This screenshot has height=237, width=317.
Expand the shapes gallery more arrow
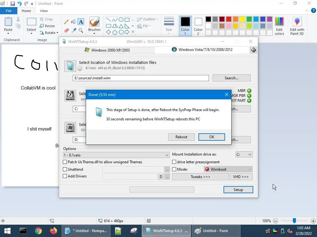click(x=133, y=32)
